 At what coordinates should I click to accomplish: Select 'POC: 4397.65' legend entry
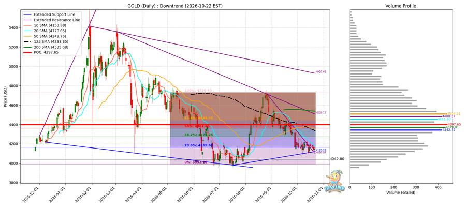point(41,52)
